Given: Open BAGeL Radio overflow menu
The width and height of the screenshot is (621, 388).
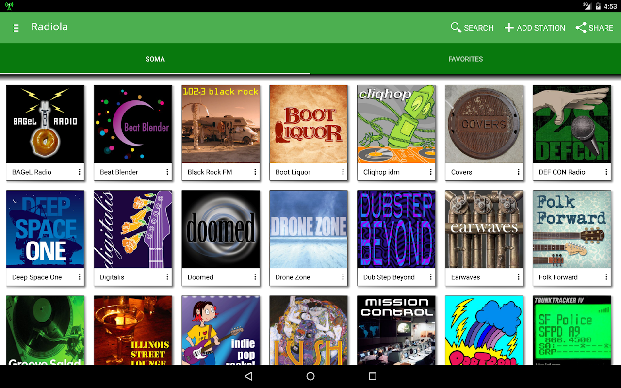Looking at the screenshot, I should coord(80,172).
